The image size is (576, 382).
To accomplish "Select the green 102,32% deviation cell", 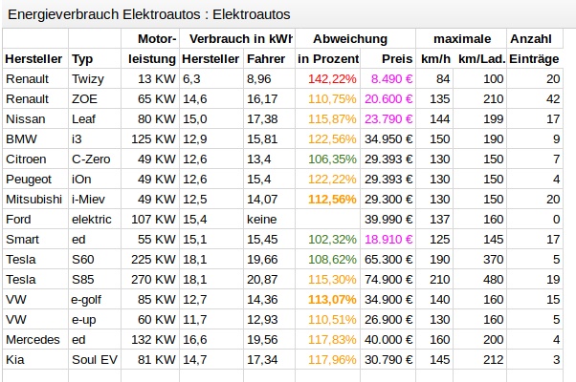I will pos(332,239).
